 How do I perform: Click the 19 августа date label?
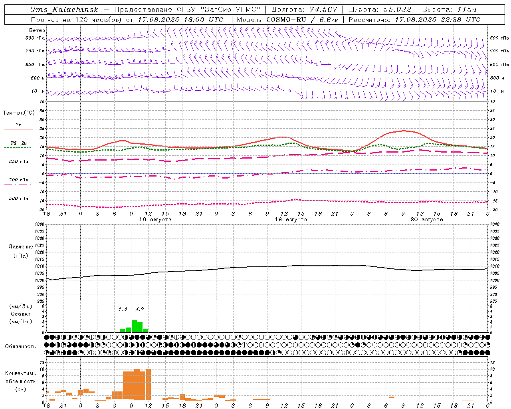291,220
